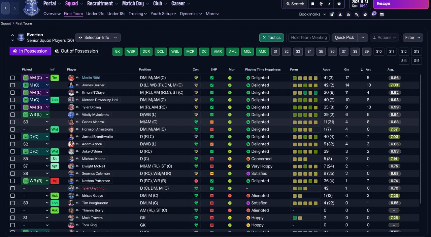Screen dimensions: 431x237
Task: Go back using the left arrow button
Action: tap(6, 8)
